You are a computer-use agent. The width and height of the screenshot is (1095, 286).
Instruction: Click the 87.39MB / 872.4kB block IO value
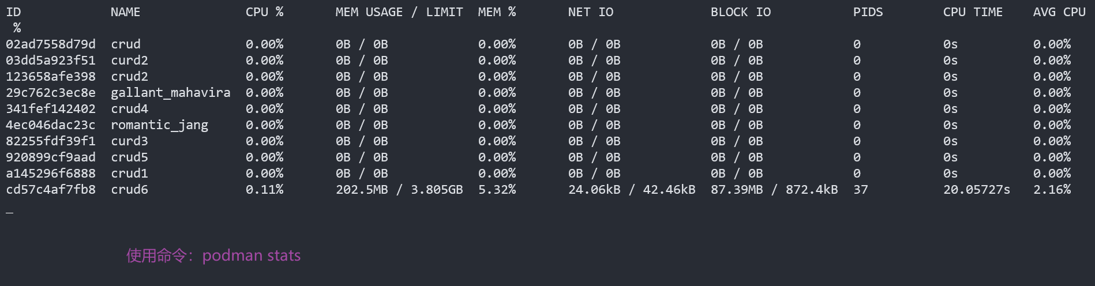pyautogui.click(x=774, y=190)
